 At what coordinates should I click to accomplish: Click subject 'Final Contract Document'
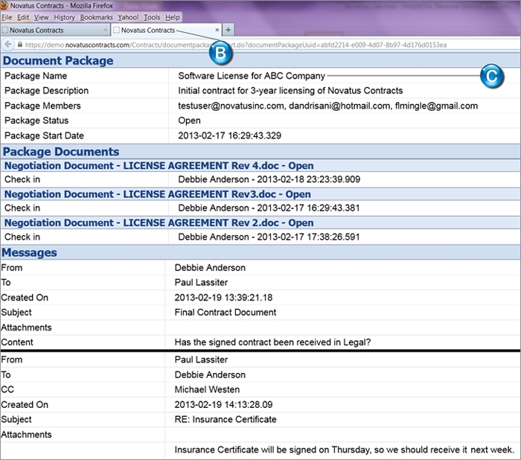pos(226,313)
